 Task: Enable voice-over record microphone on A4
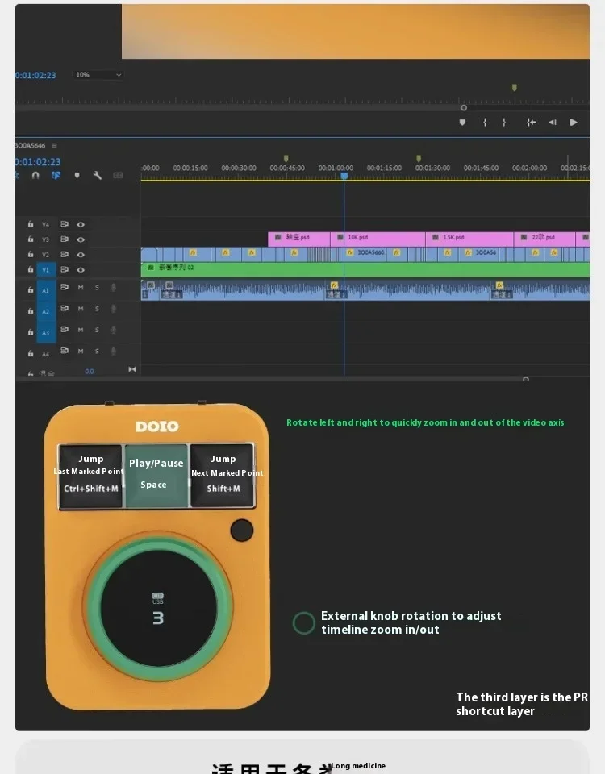[113, 351]
